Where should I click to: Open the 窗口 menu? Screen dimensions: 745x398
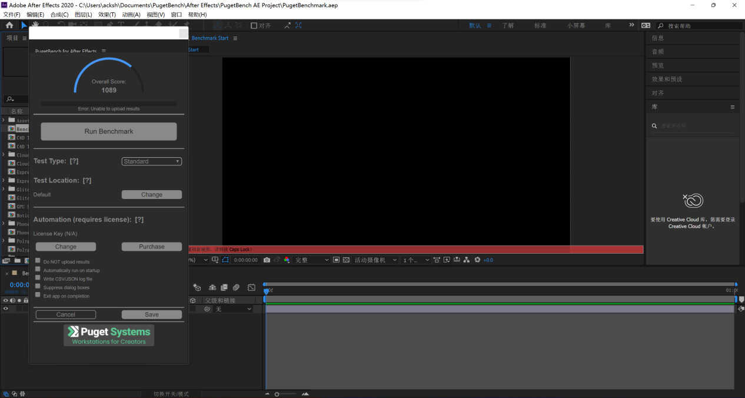click(176, 15)
